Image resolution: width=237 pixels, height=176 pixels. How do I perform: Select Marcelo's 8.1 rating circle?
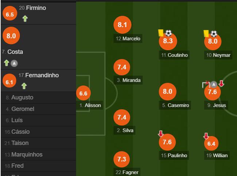[122, 25]
